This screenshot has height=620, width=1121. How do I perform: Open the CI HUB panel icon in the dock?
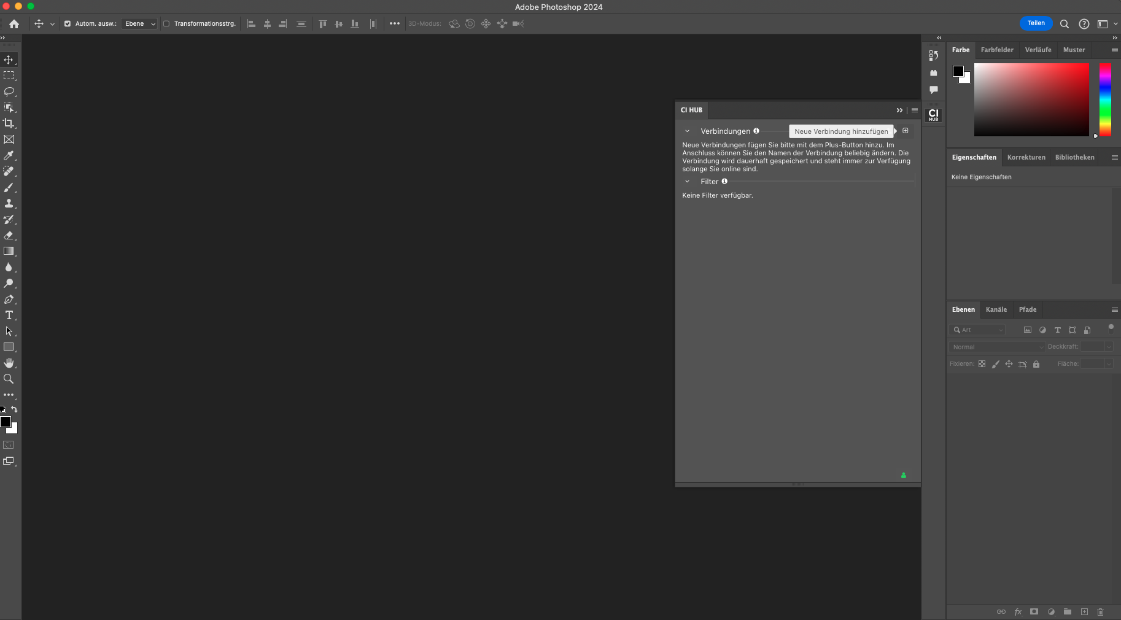(x=933, y=115)
